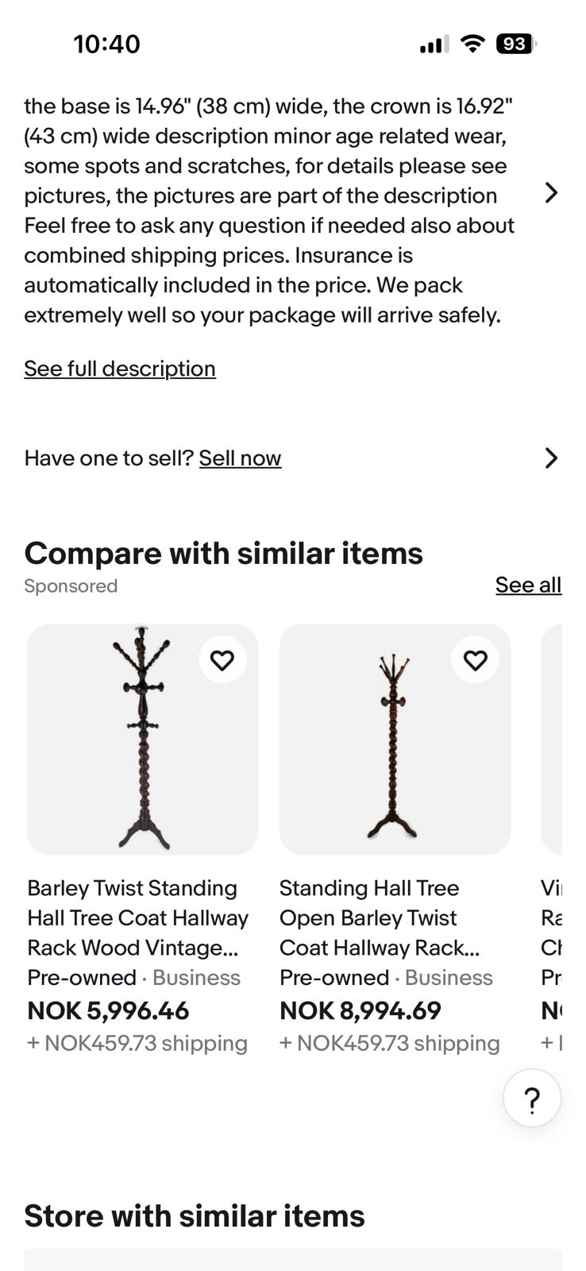The image size is (586, 1271).
Task: Tap the battery indicator in status bar
Action: (515, 44)
